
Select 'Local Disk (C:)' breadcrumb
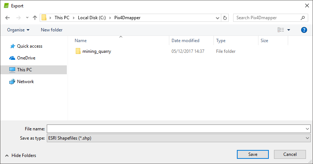pos(92,18)
